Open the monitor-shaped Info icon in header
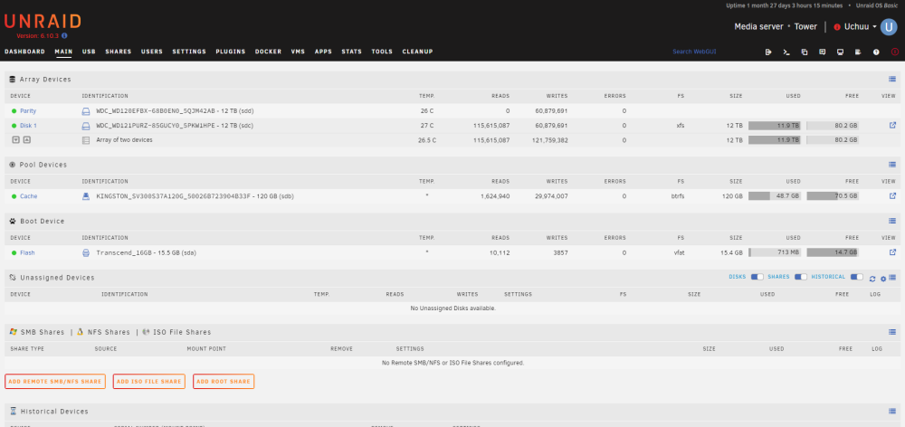The image size is (905, 427). (841, 52)
